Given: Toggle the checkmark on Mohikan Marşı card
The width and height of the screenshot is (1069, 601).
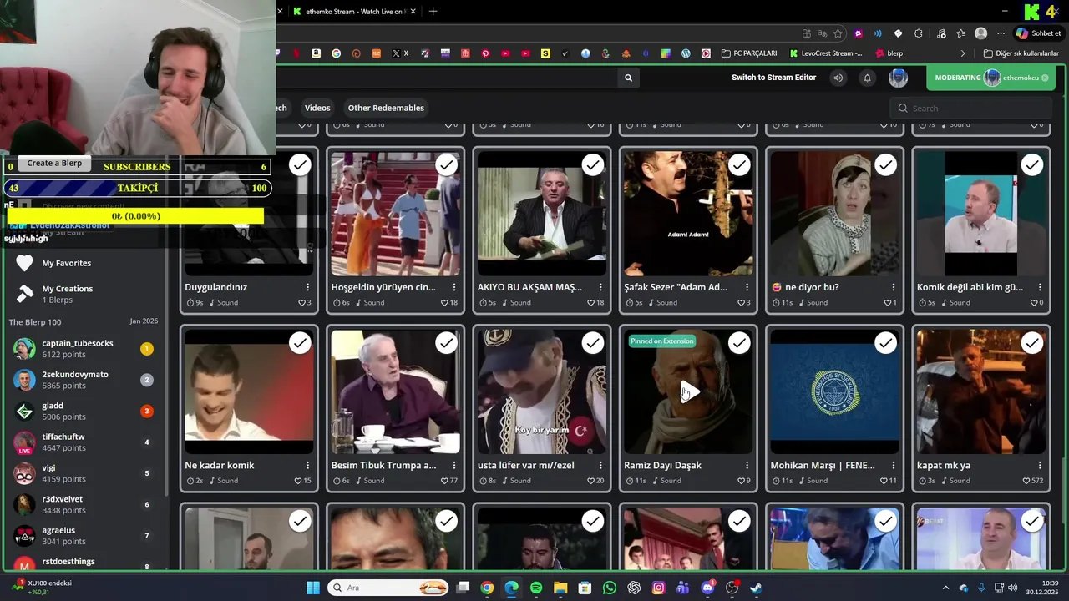Looking at the screenshot, I should pyautogui.click(x=885, y=343).
